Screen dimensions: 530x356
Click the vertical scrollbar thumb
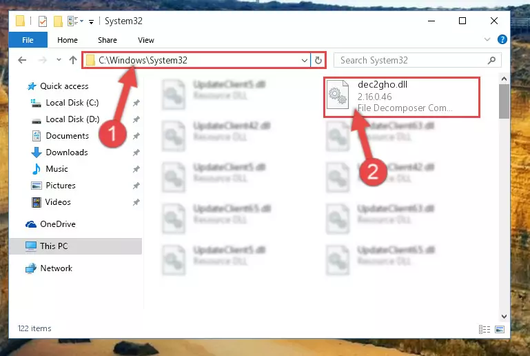pyautogui.click(x=504, y=101)
